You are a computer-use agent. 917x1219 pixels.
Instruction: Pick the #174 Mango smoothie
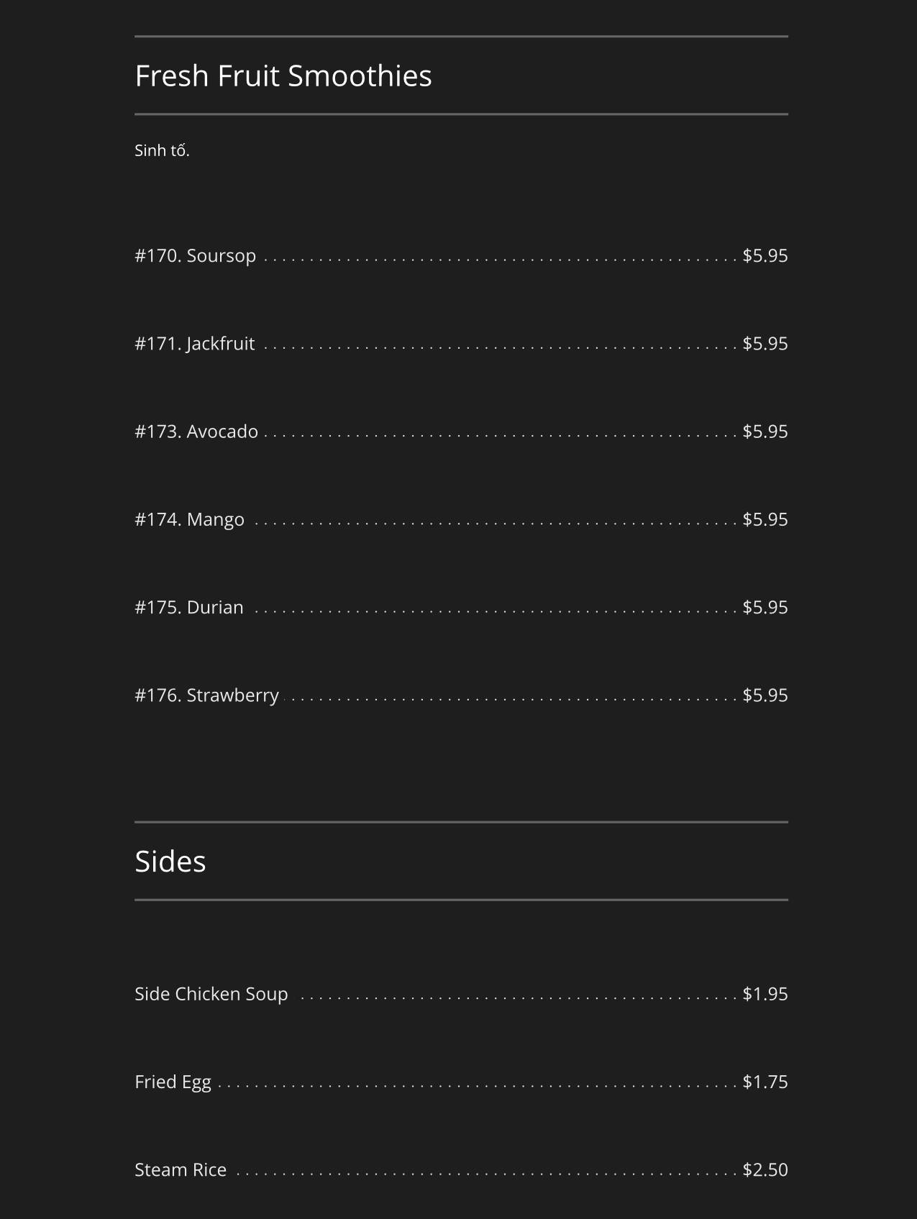pyautogui.click(x=189, y=519)
